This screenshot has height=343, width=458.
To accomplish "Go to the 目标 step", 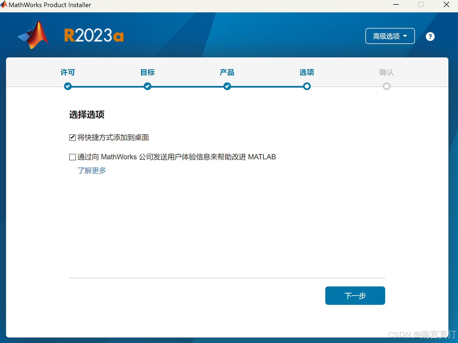I will pyautogui.click(x=148, y=72).
